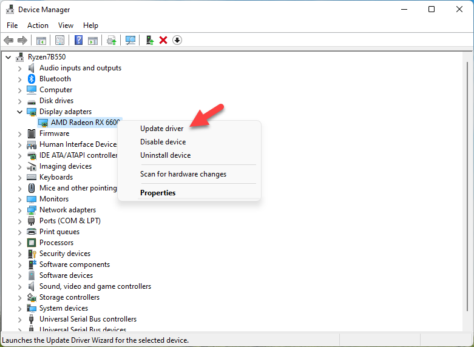
Task: Click the Computer monitor category icon
Action: point(32,90)
